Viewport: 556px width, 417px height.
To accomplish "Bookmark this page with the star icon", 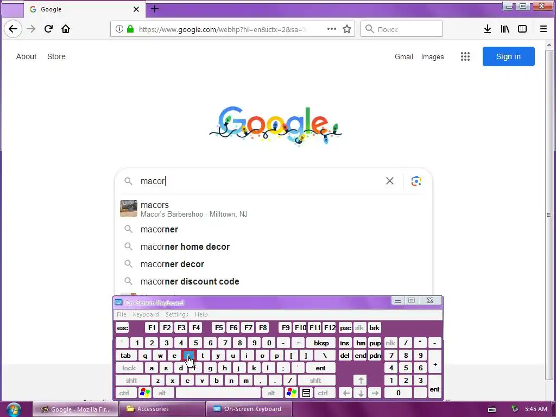I will tap(347, 29).
